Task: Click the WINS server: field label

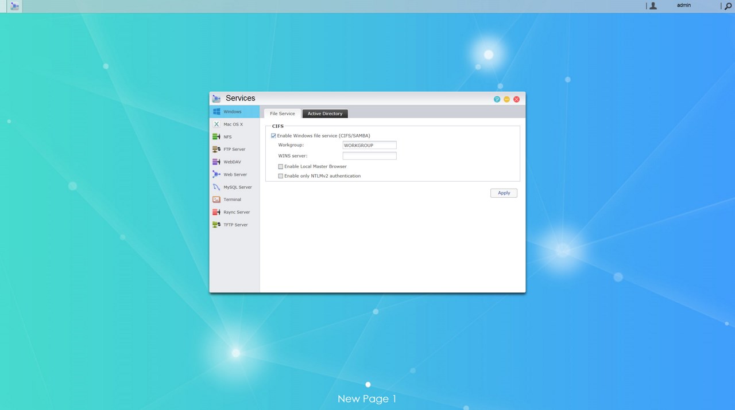Action: tap(293, 156)
